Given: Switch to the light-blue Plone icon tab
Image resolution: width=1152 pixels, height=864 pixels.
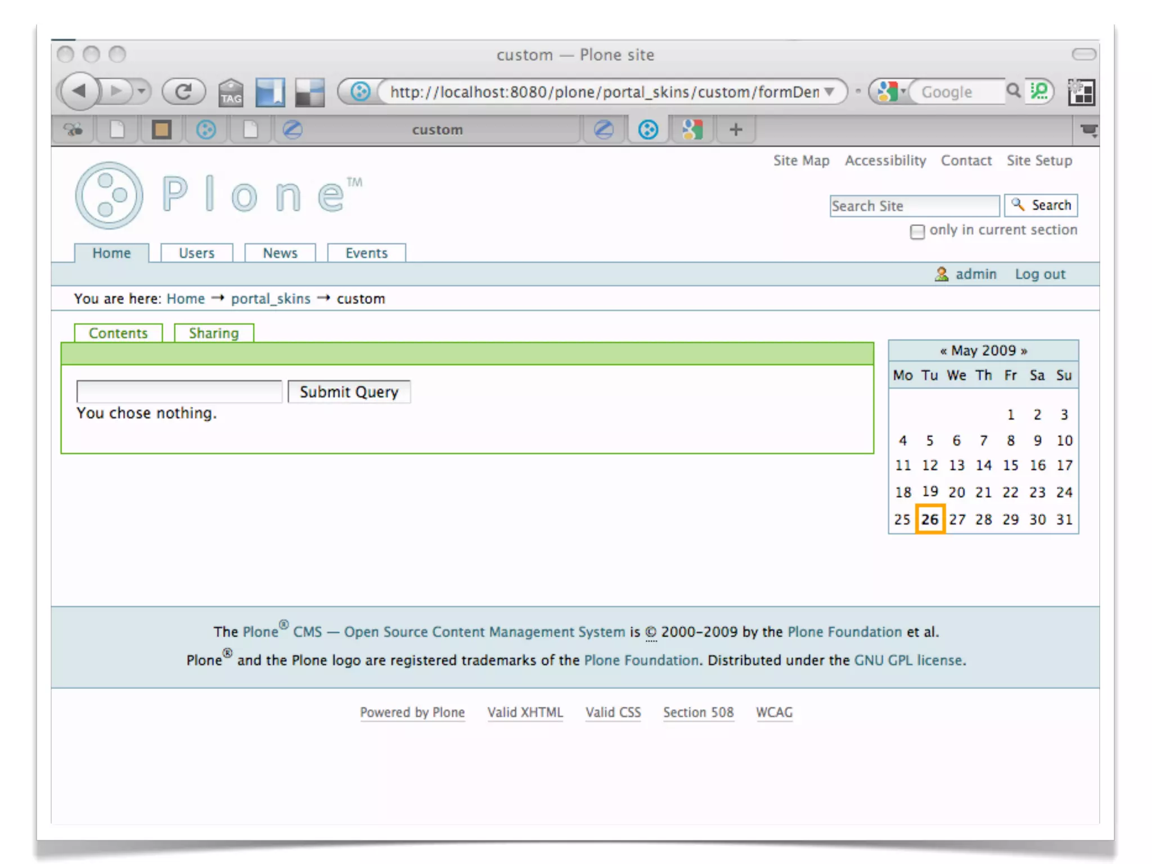Looking at the screenshot, I should 206,130.
